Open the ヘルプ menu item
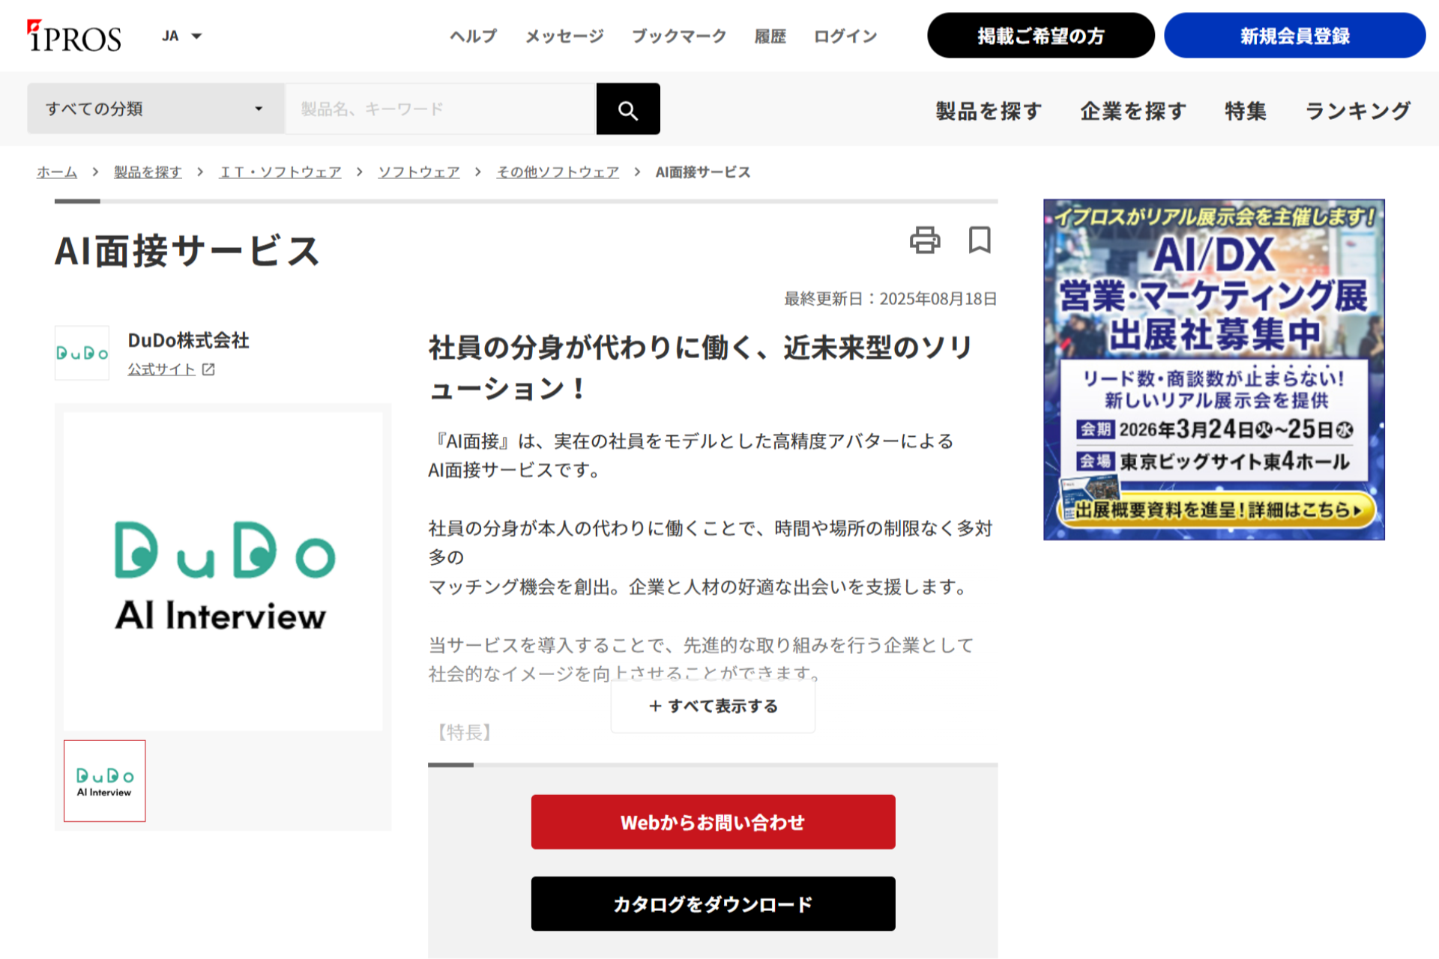Viewport: 1439px width, 959px height. pos(473,36)
